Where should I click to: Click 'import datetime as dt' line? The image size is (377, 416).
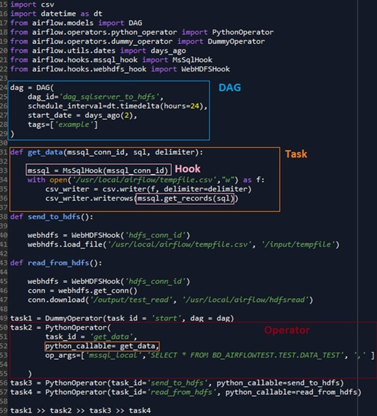(57, 13)
